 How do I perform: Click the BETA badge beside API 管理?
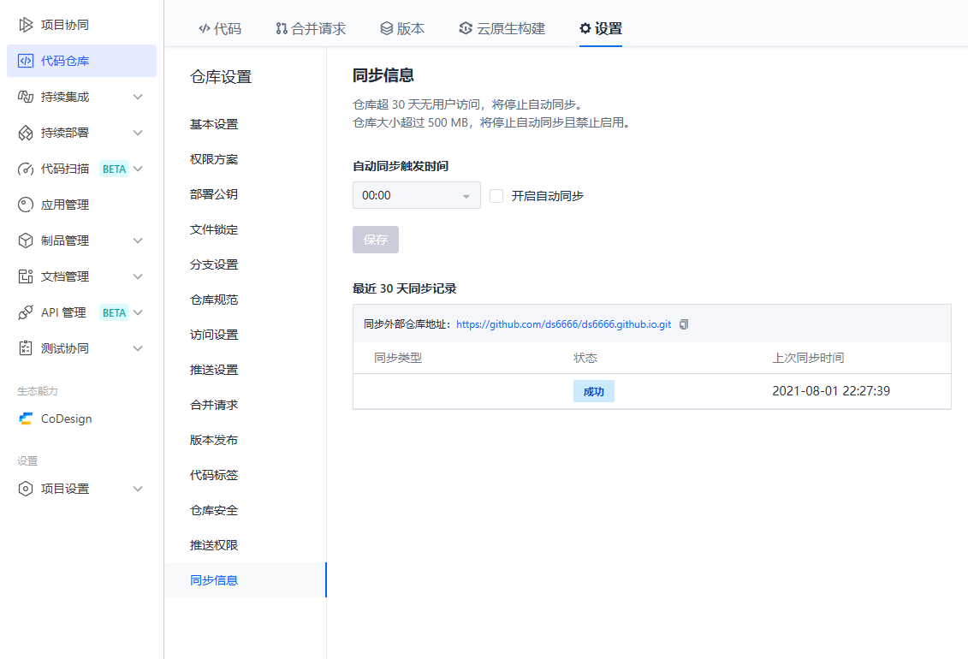pos(114,313)
